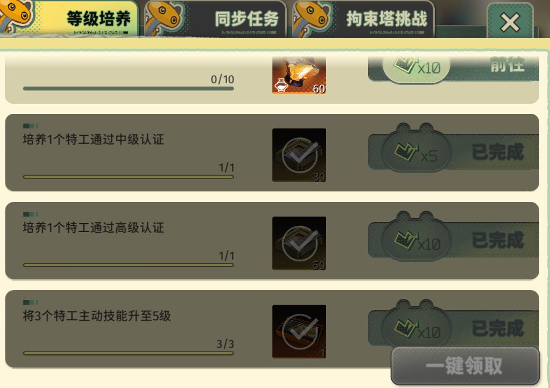
Task: Select the task 将3个特工主动技能升至5级
Action: (x=96, y=316)
